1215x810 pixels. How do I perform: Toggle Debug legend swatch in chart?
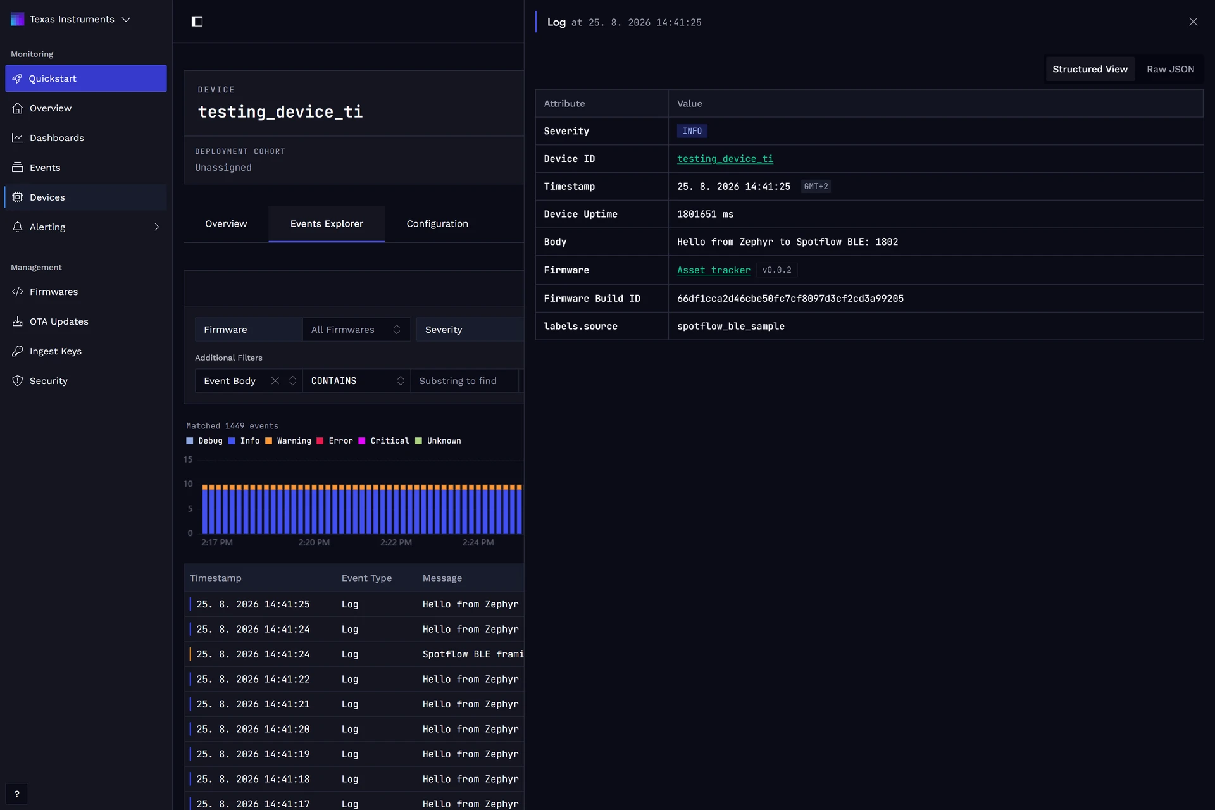(x=190, y=441)
